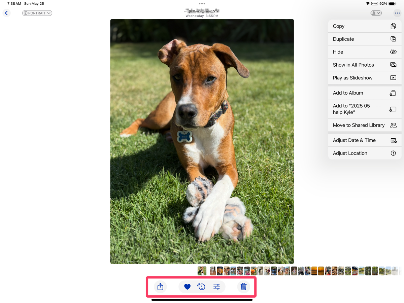This screenshot has height=303, width=404.
Task: Expand the PORTRAIT dropdown
Action: [37, 13]
